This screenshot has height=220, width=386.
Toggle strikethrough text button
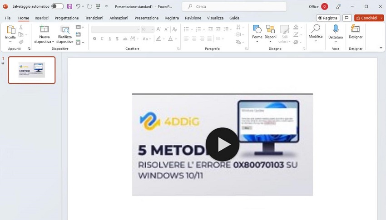point(125,39)
